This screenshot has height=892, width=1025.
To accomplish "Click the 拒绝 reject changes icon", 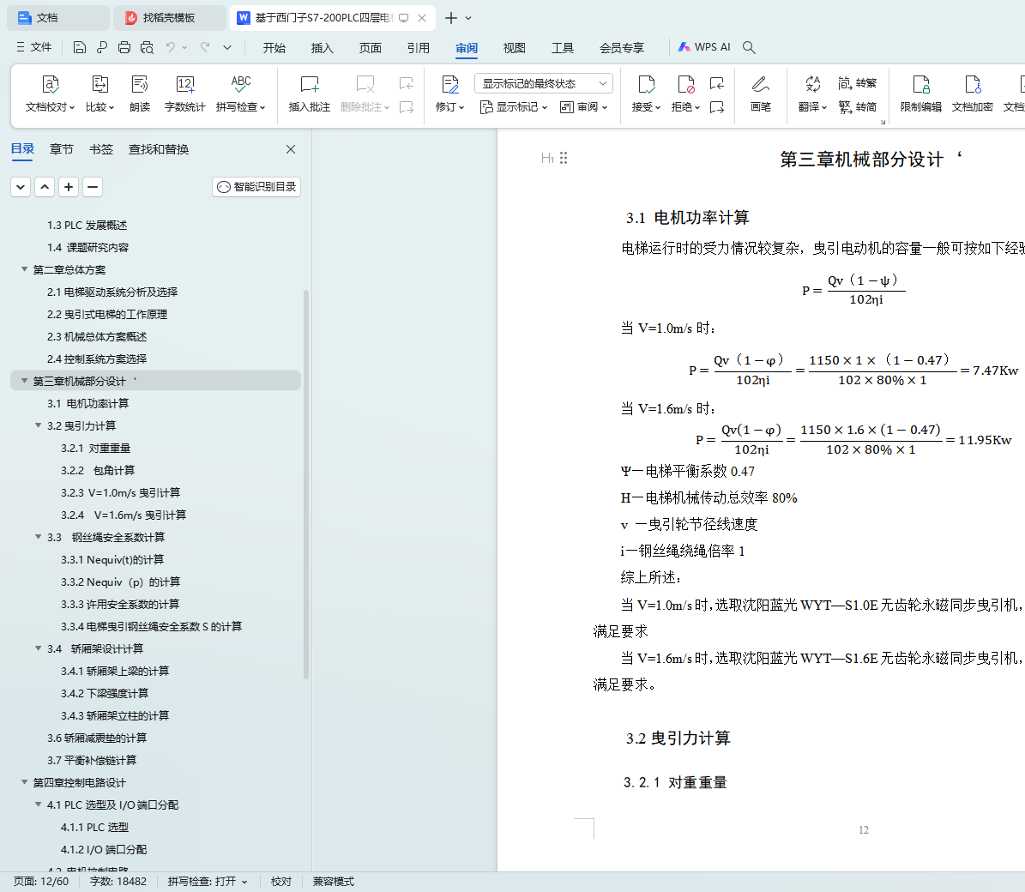I will coord(685,84).
